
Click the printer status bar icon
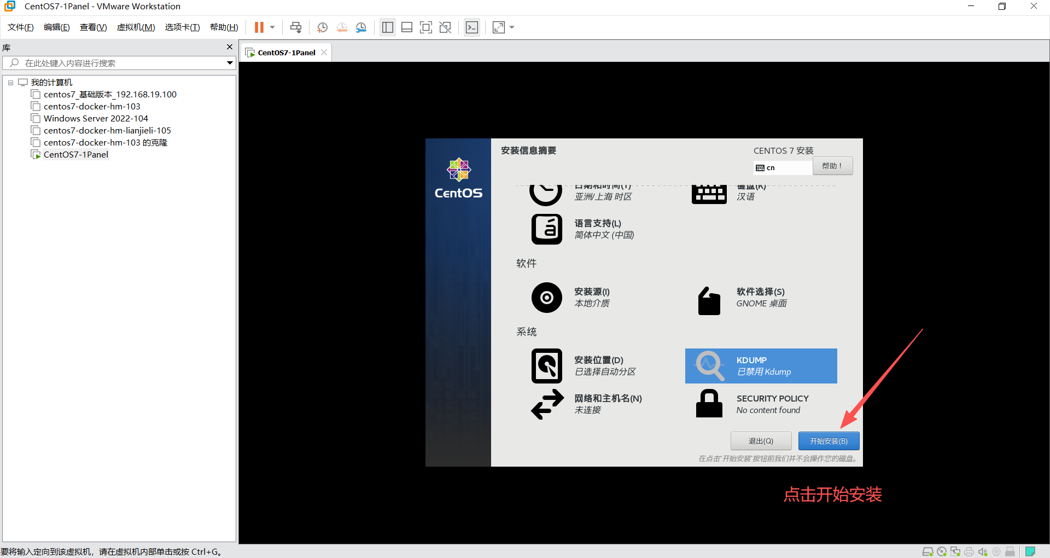[969, 551]
